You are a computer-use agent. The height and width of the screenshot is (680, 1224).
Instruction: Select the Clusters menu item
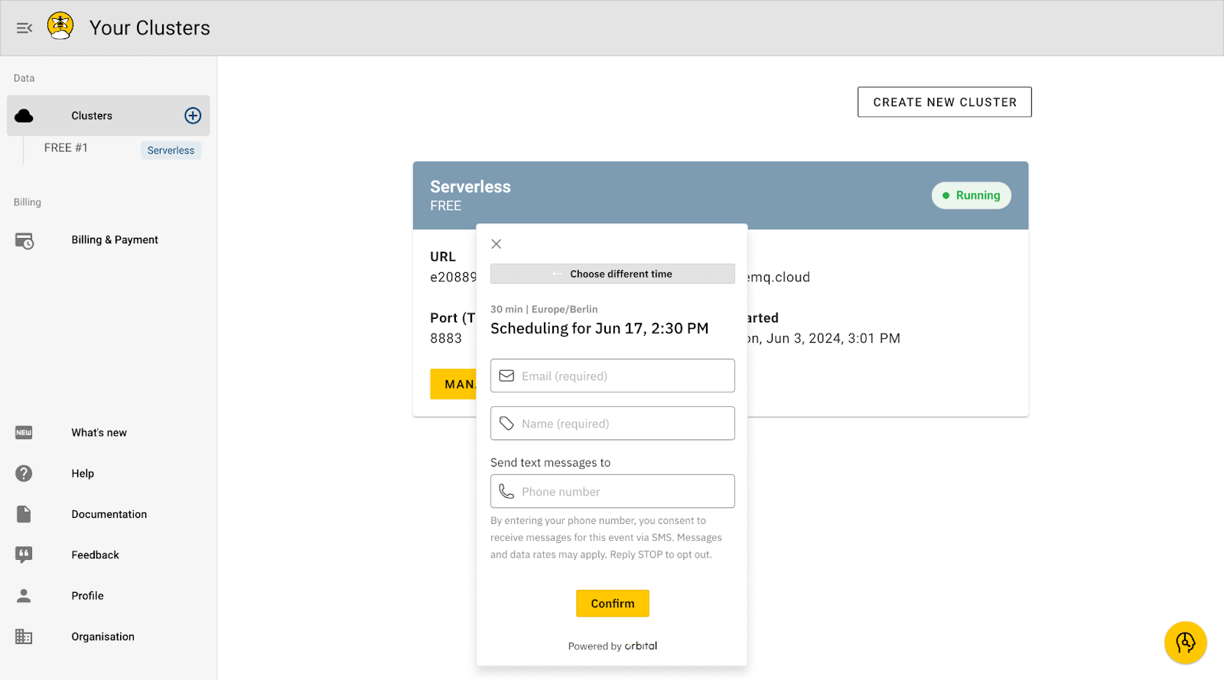point(108,116)
